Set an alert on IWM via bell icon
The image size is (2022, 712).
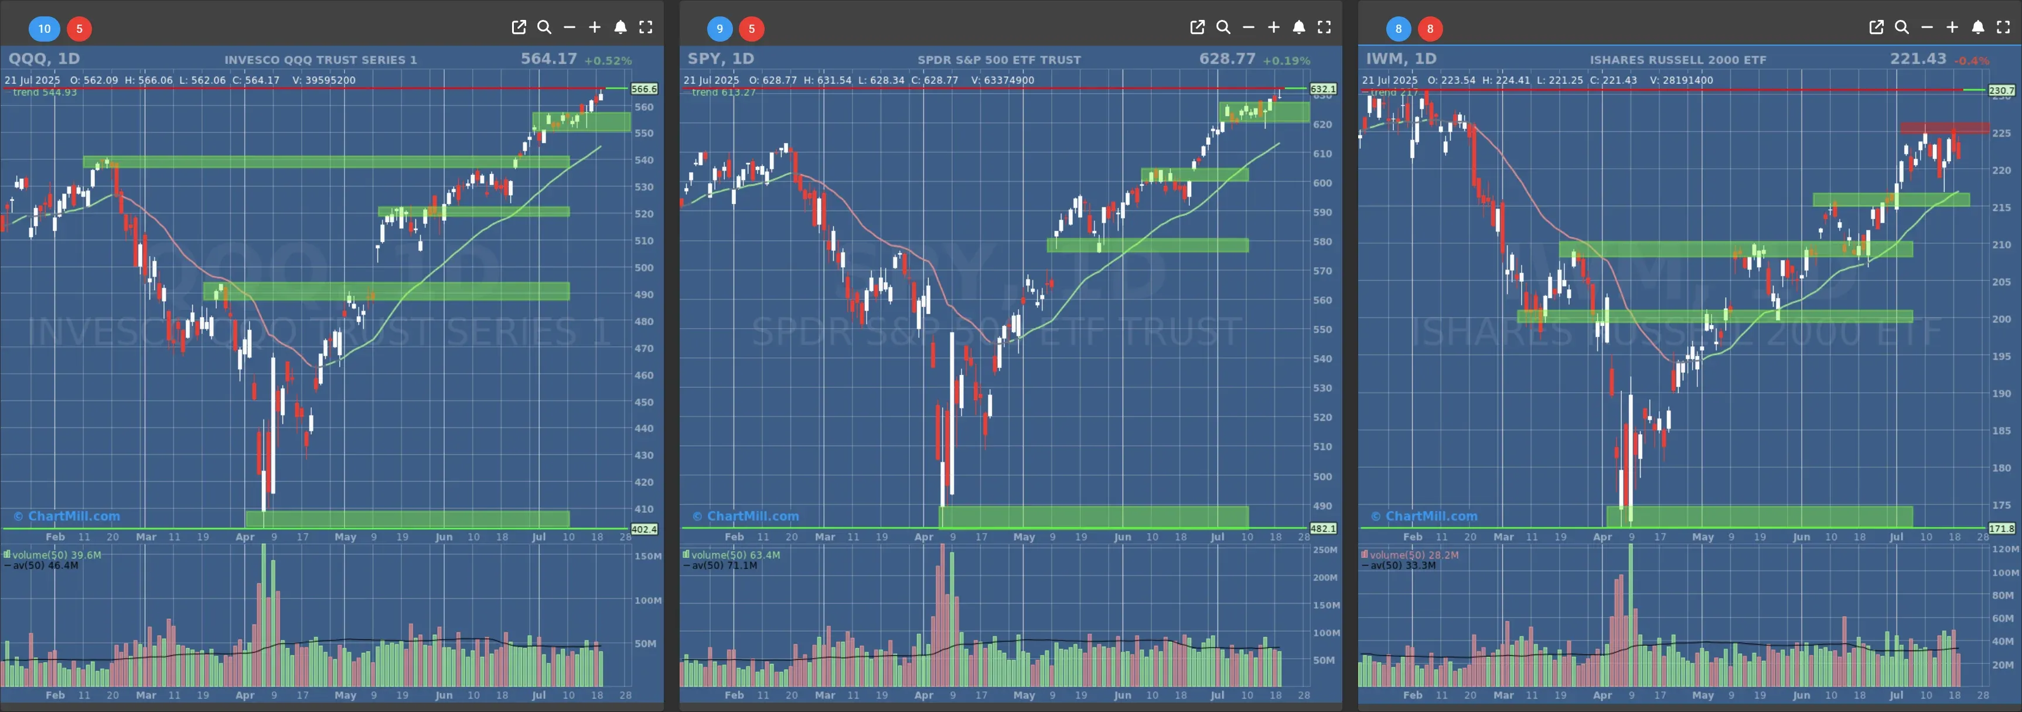click(x=1978, y=28)
